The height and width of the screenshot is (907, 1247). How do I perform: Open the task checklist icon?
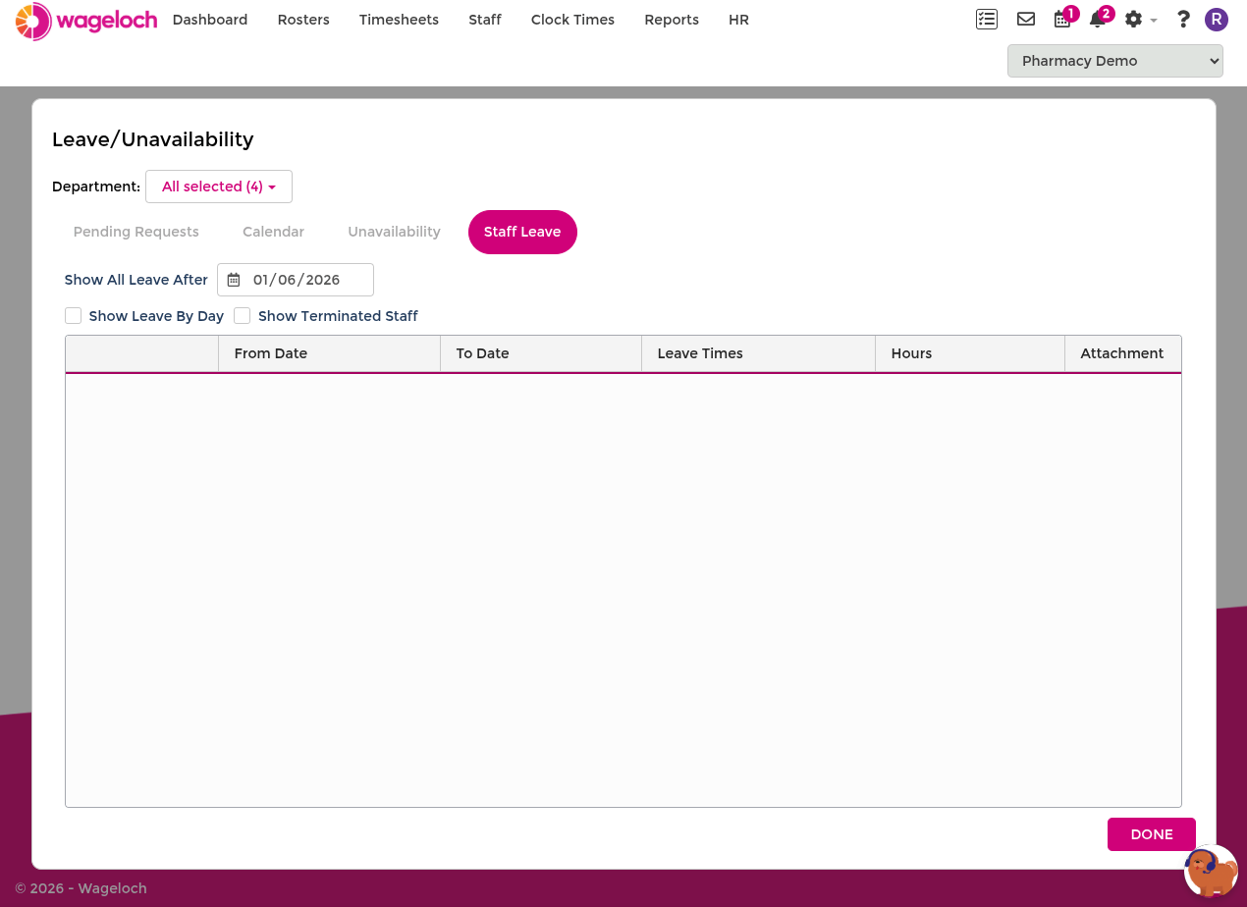coord(987,19)
